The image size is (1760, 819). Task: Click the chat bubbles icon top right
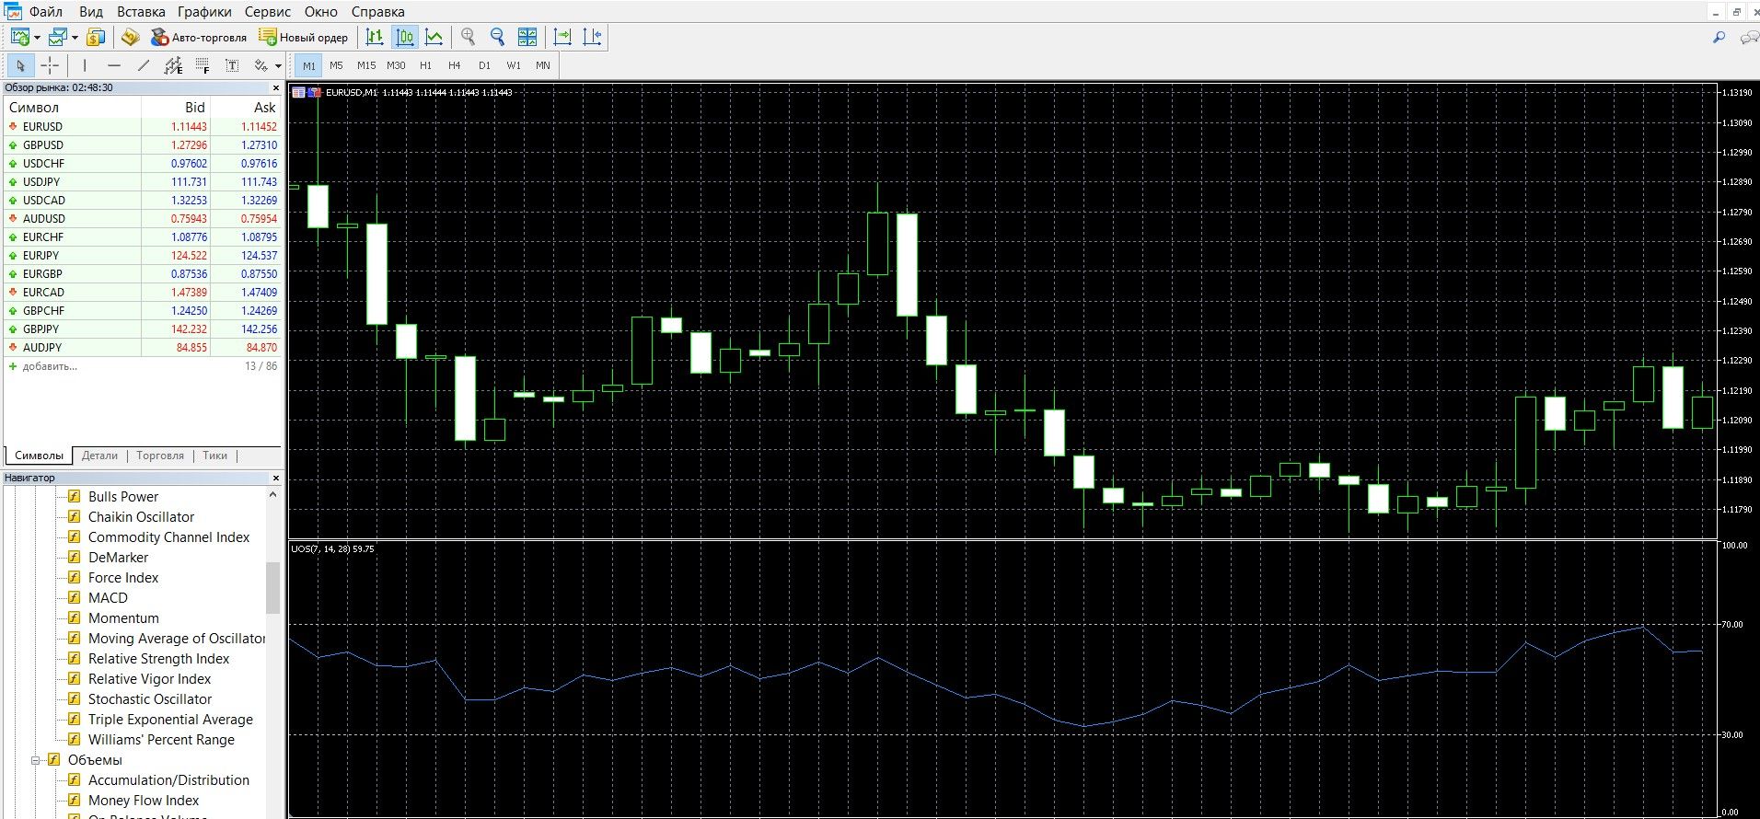point(1749,38)
